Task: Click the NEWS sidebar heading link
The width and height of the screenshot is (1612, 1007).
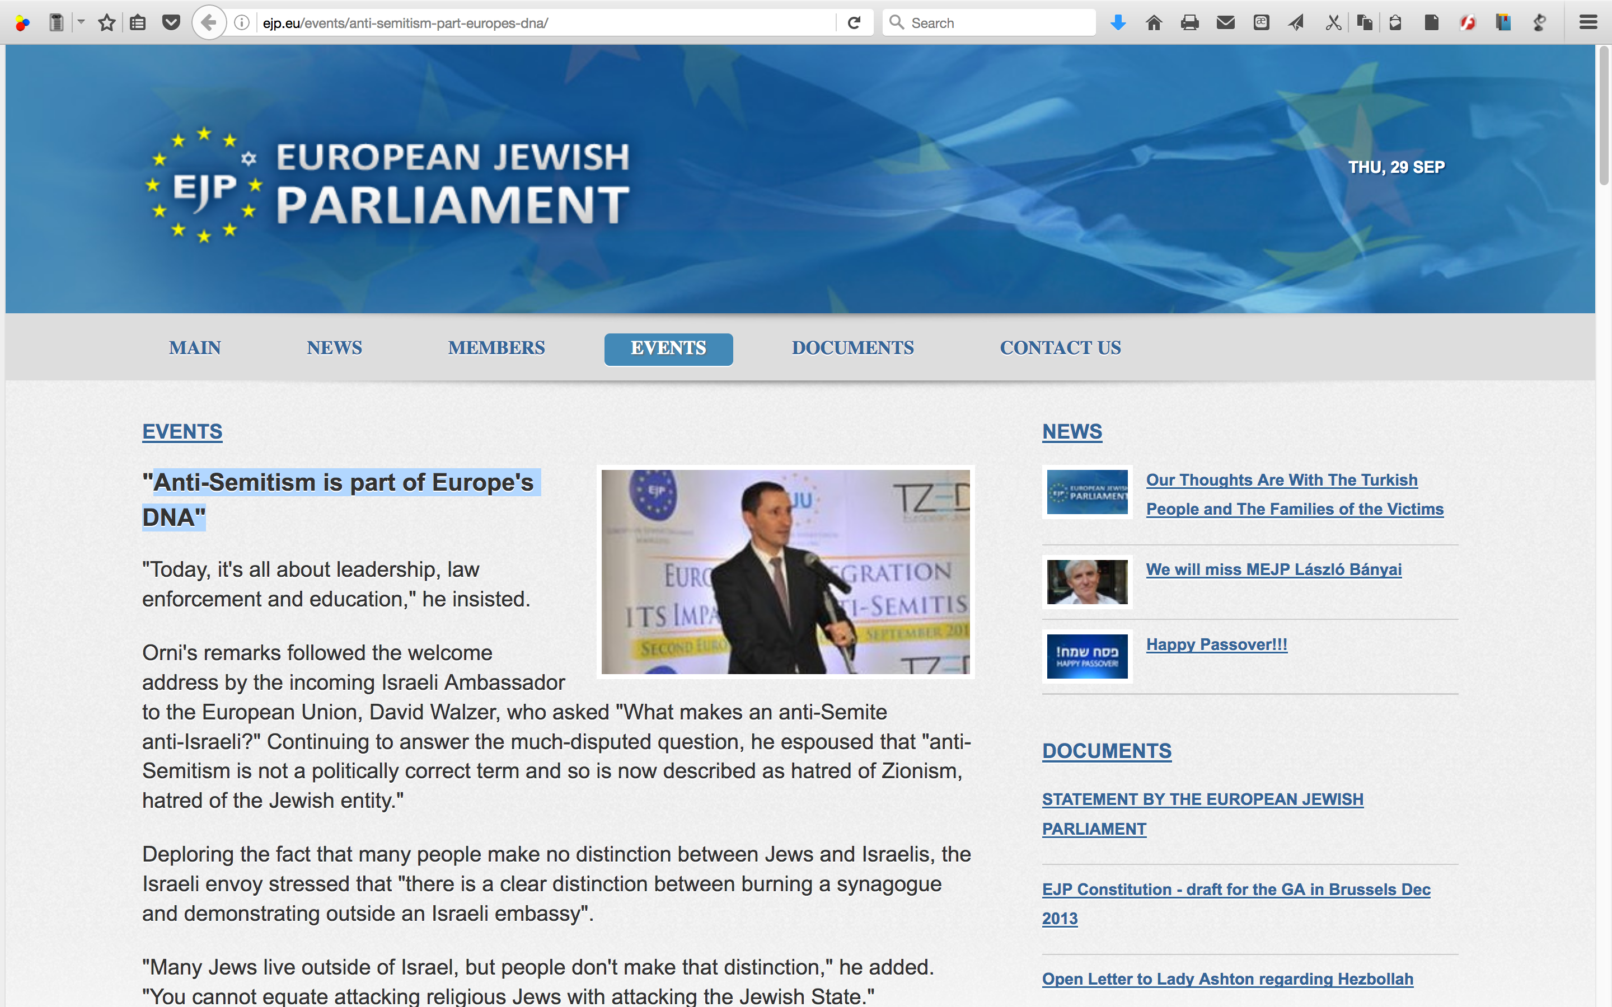Action: click(1072, 432)
